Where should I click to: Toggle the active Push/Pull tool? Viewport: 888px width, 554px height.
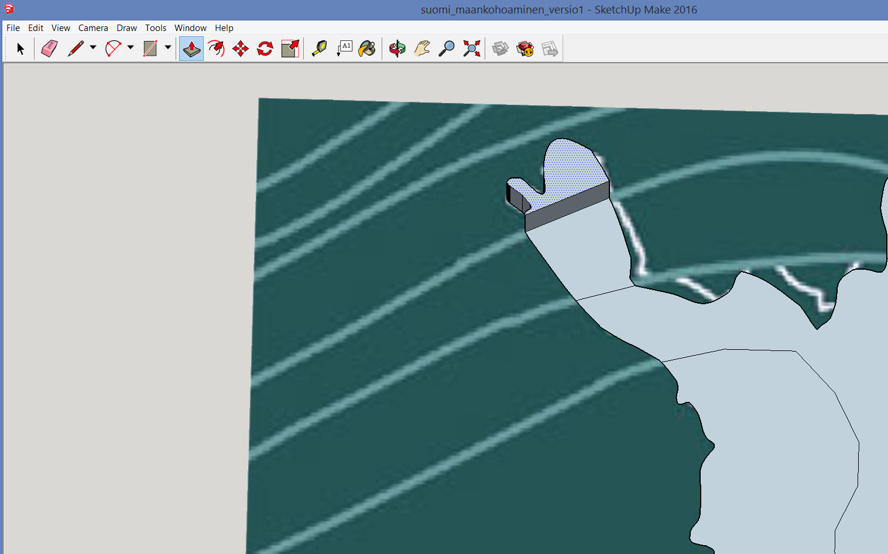point(191,49)
